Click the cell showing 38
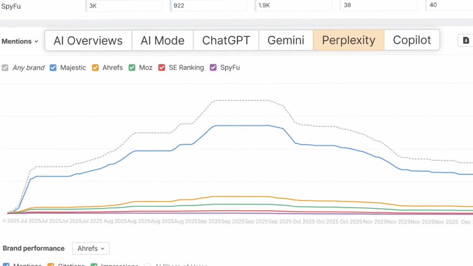The image size is (473, 266). (378, 6)
